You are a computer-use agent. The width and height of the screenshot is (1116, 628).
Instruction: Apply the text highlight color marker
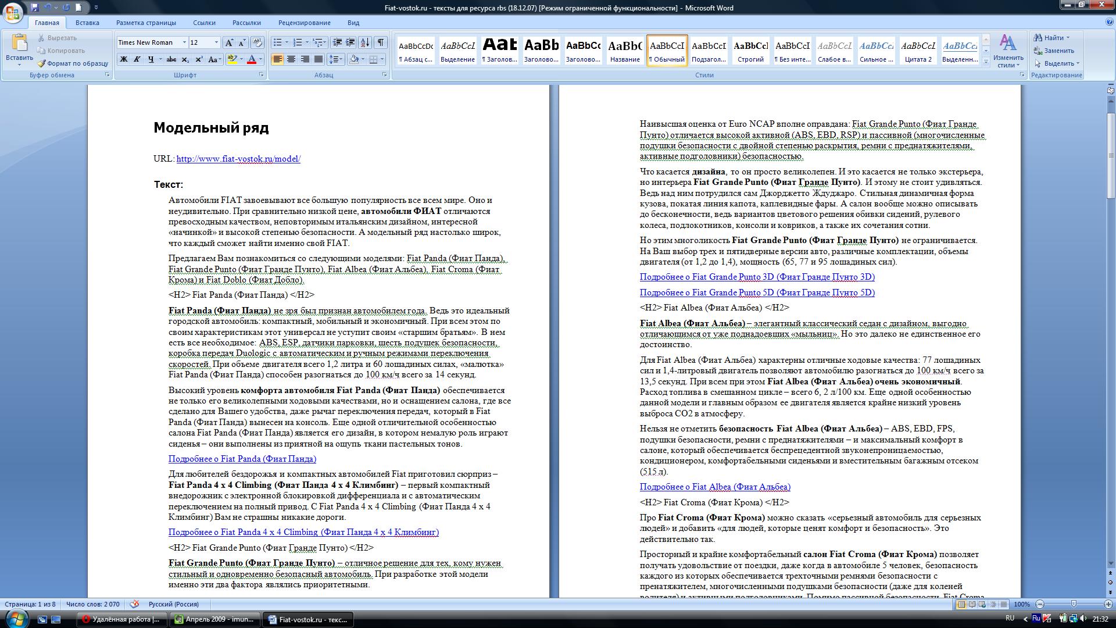(232, 59)
